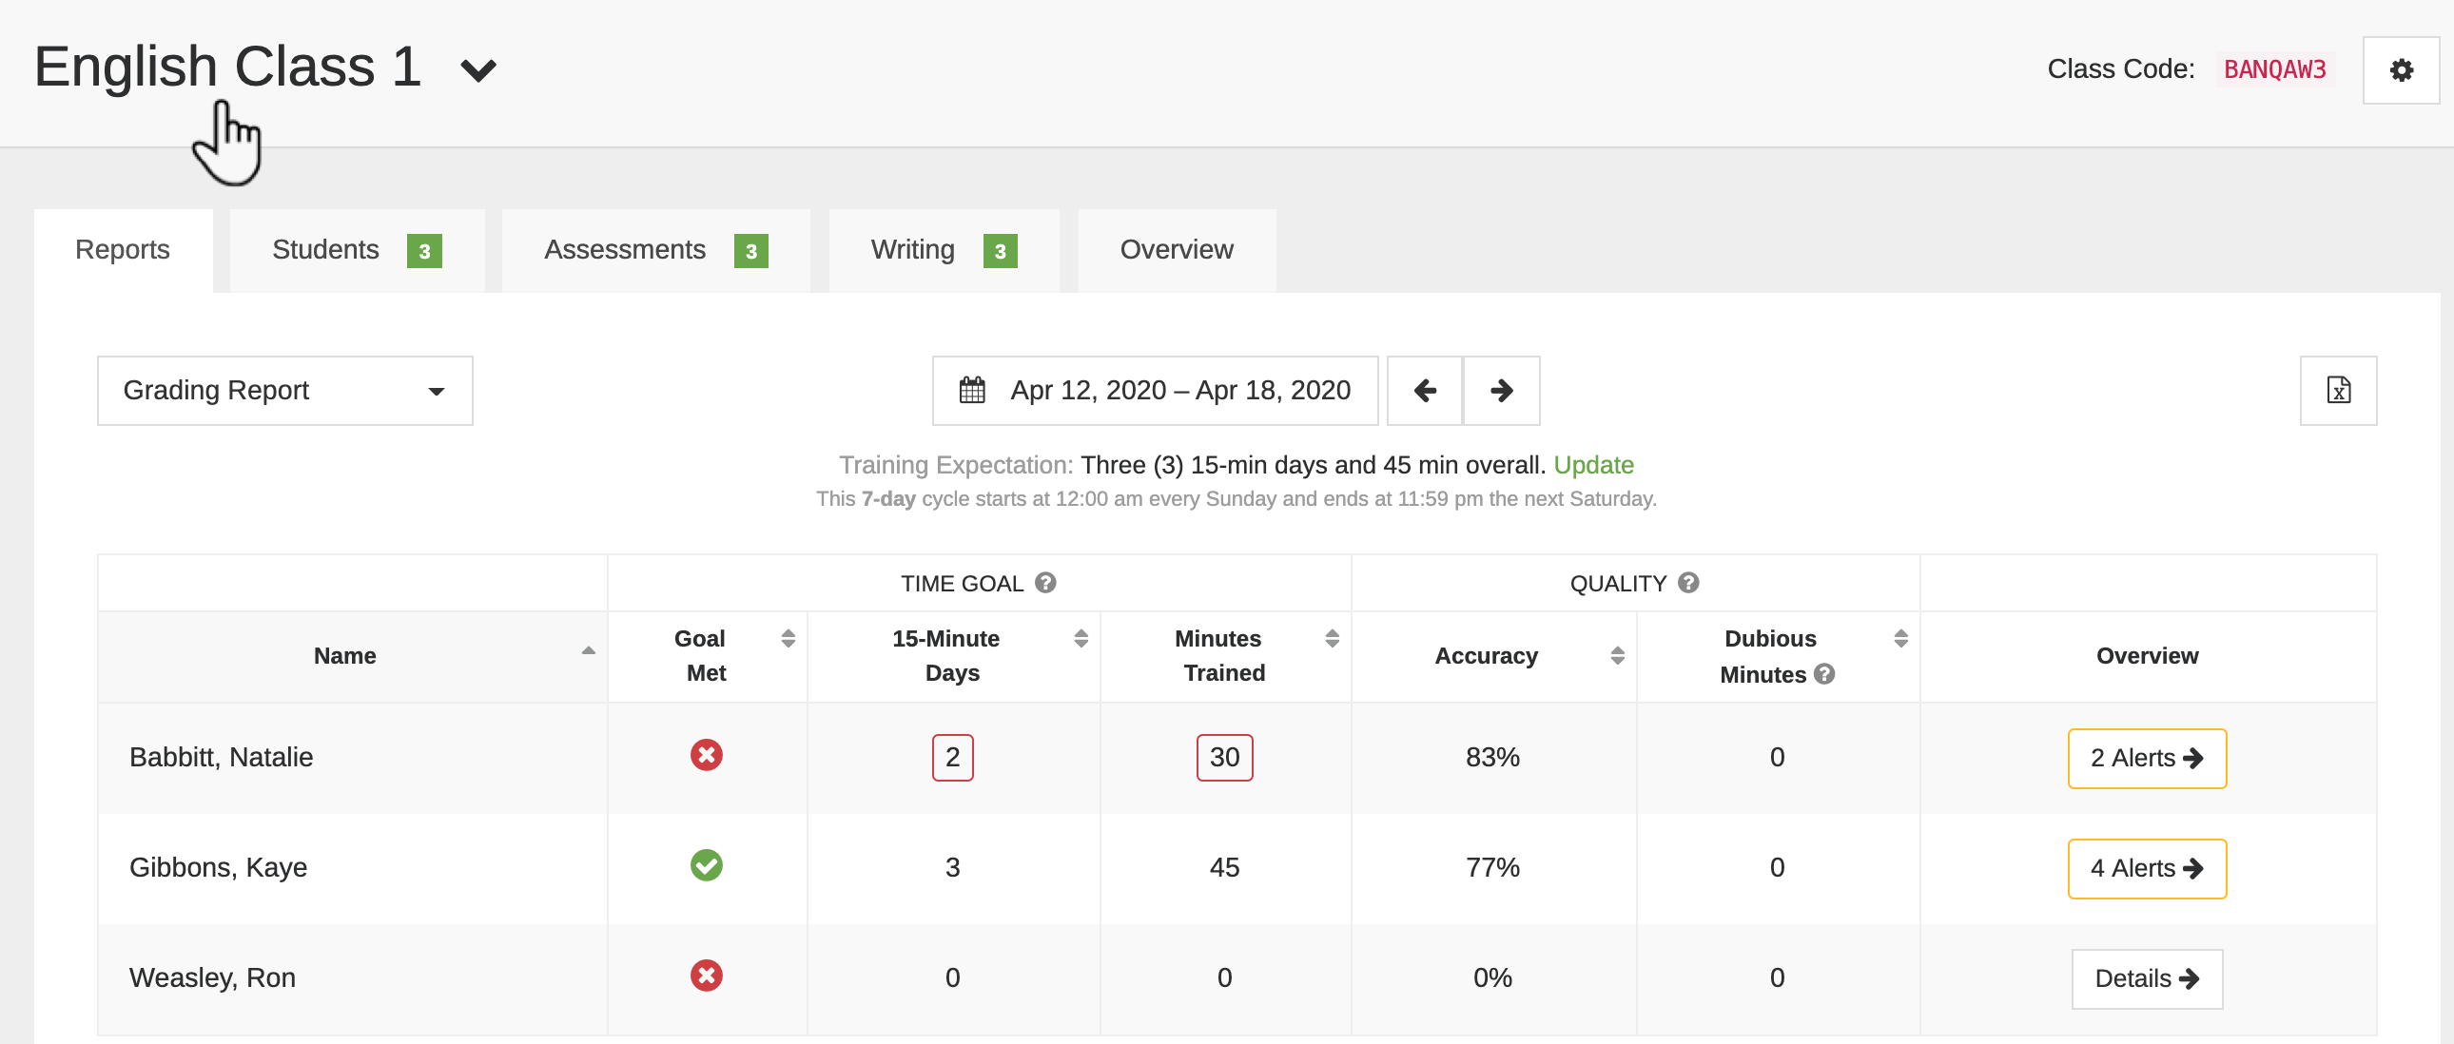
Task: Click the Dubious Minutes help icon
Action: 1825,674
